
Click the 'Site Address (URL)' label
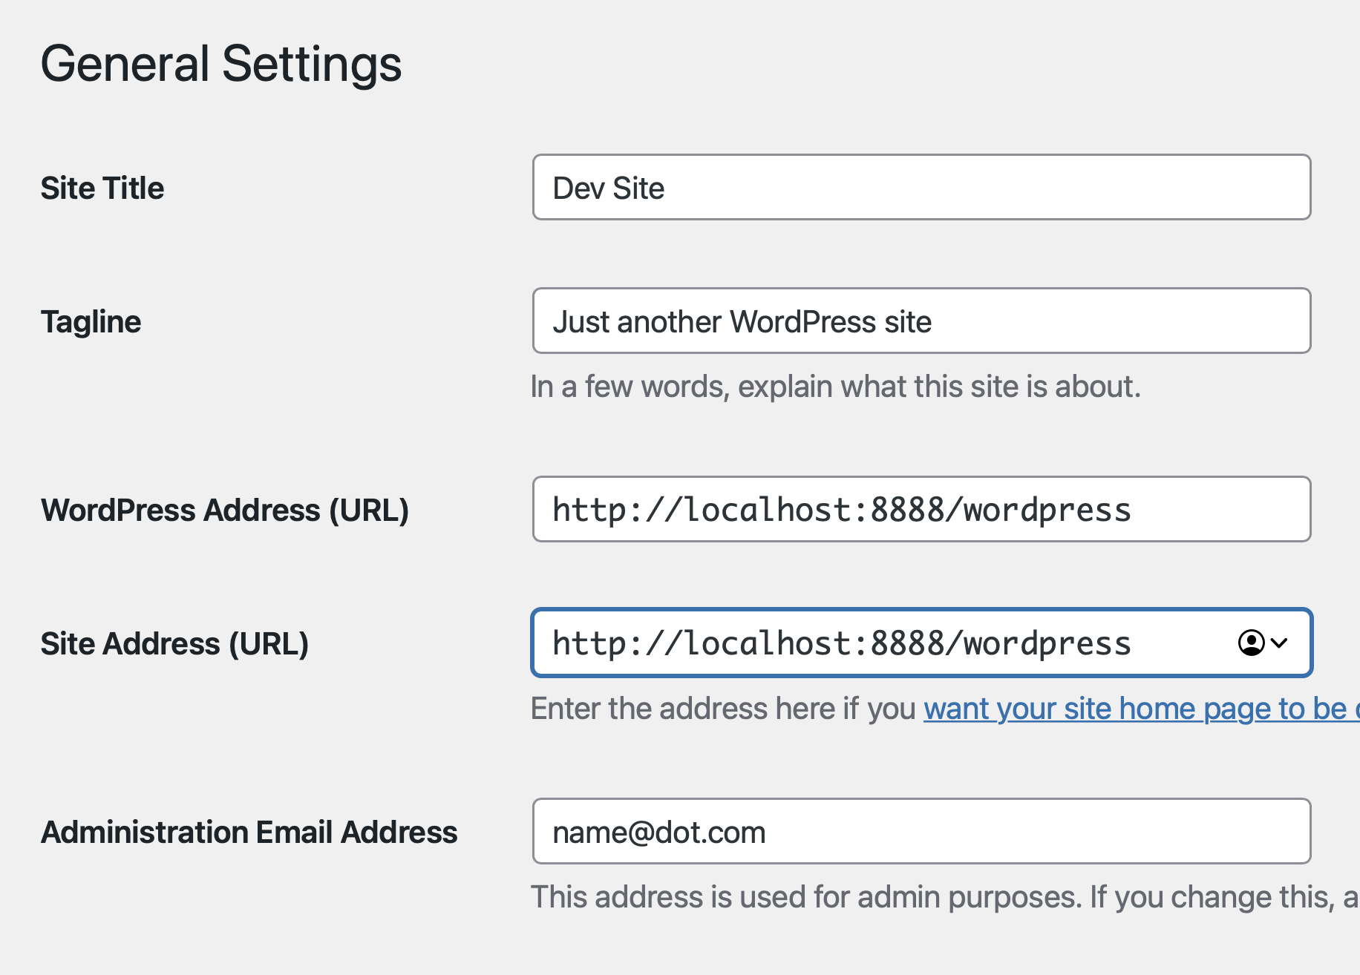point(174,644)
